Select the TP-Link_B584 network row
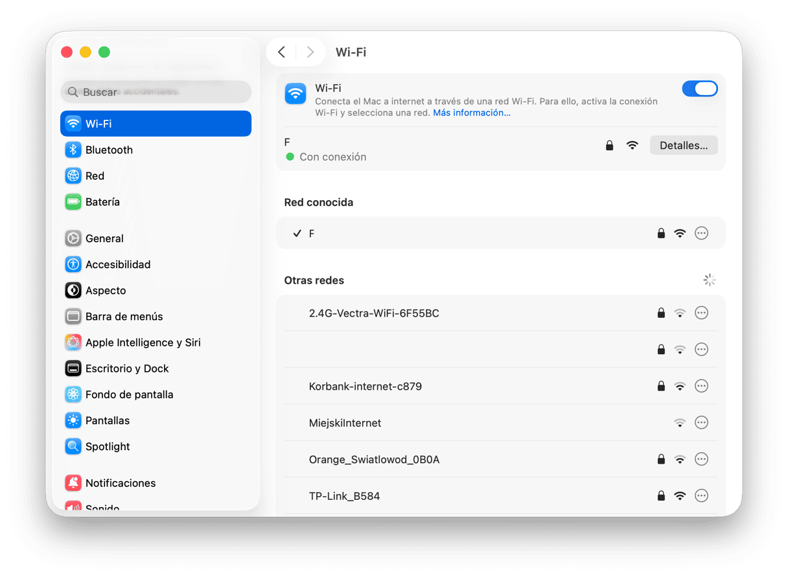The width and height of the screenshot is (788, 577). pyautogui.click(x=345, y=496)
